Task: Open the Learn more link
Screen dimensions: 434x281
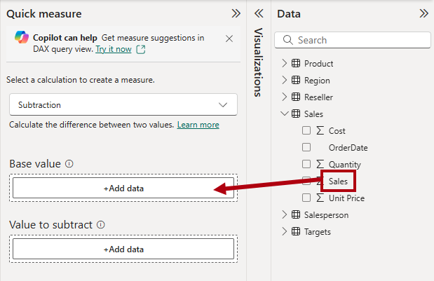Action: pyautogui.click(x=198, y=125)
